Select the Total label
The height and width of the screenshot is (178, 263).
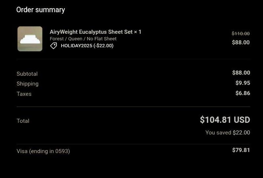point(23,121)
